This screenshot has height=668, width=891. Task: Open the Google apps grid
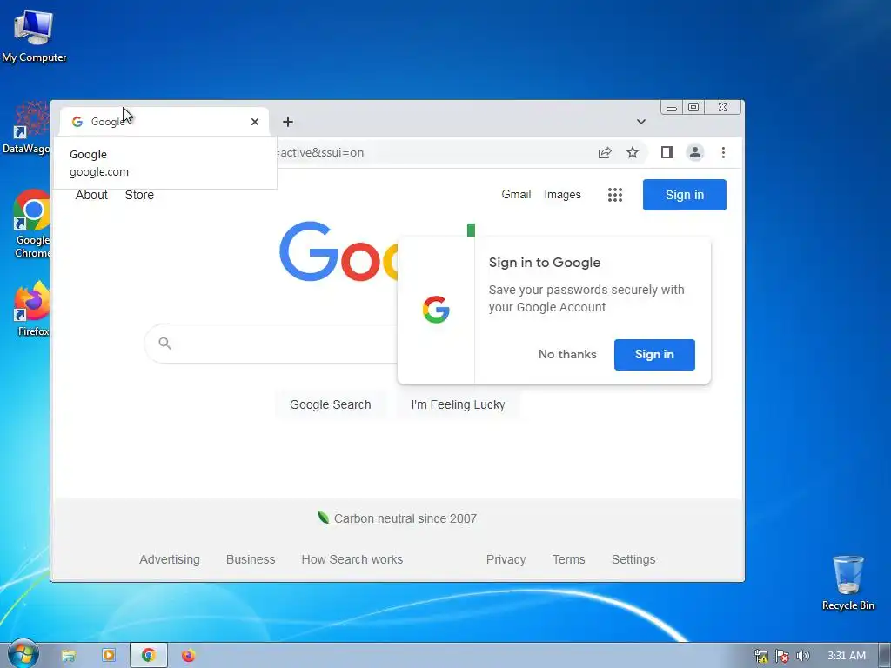click(615, 195)
